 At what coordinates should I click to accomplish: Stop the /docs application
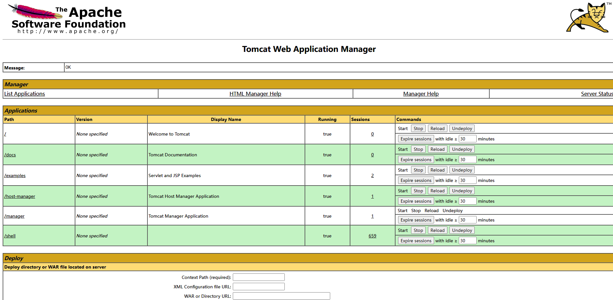418,149
